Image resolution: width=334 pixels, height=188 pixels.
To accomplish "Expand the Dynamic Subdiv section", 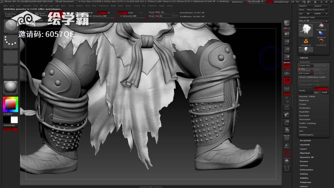I will pyautogui.click(x=307, y=97).
